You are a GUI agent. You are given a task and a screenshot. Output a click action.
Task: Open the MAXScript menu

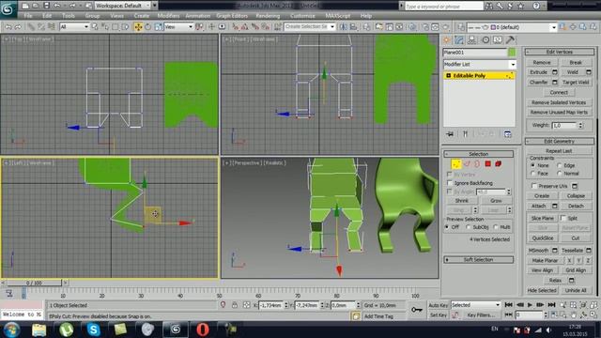[x=338, y=16]
